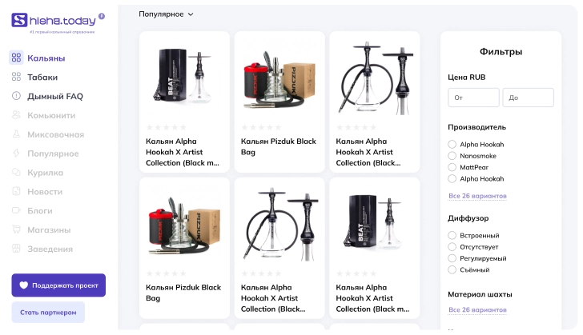Open Кальян Pizduk Black Bag thumbnail in top row
The width and height of the screenshot is (583, 335).
[279, 81]
